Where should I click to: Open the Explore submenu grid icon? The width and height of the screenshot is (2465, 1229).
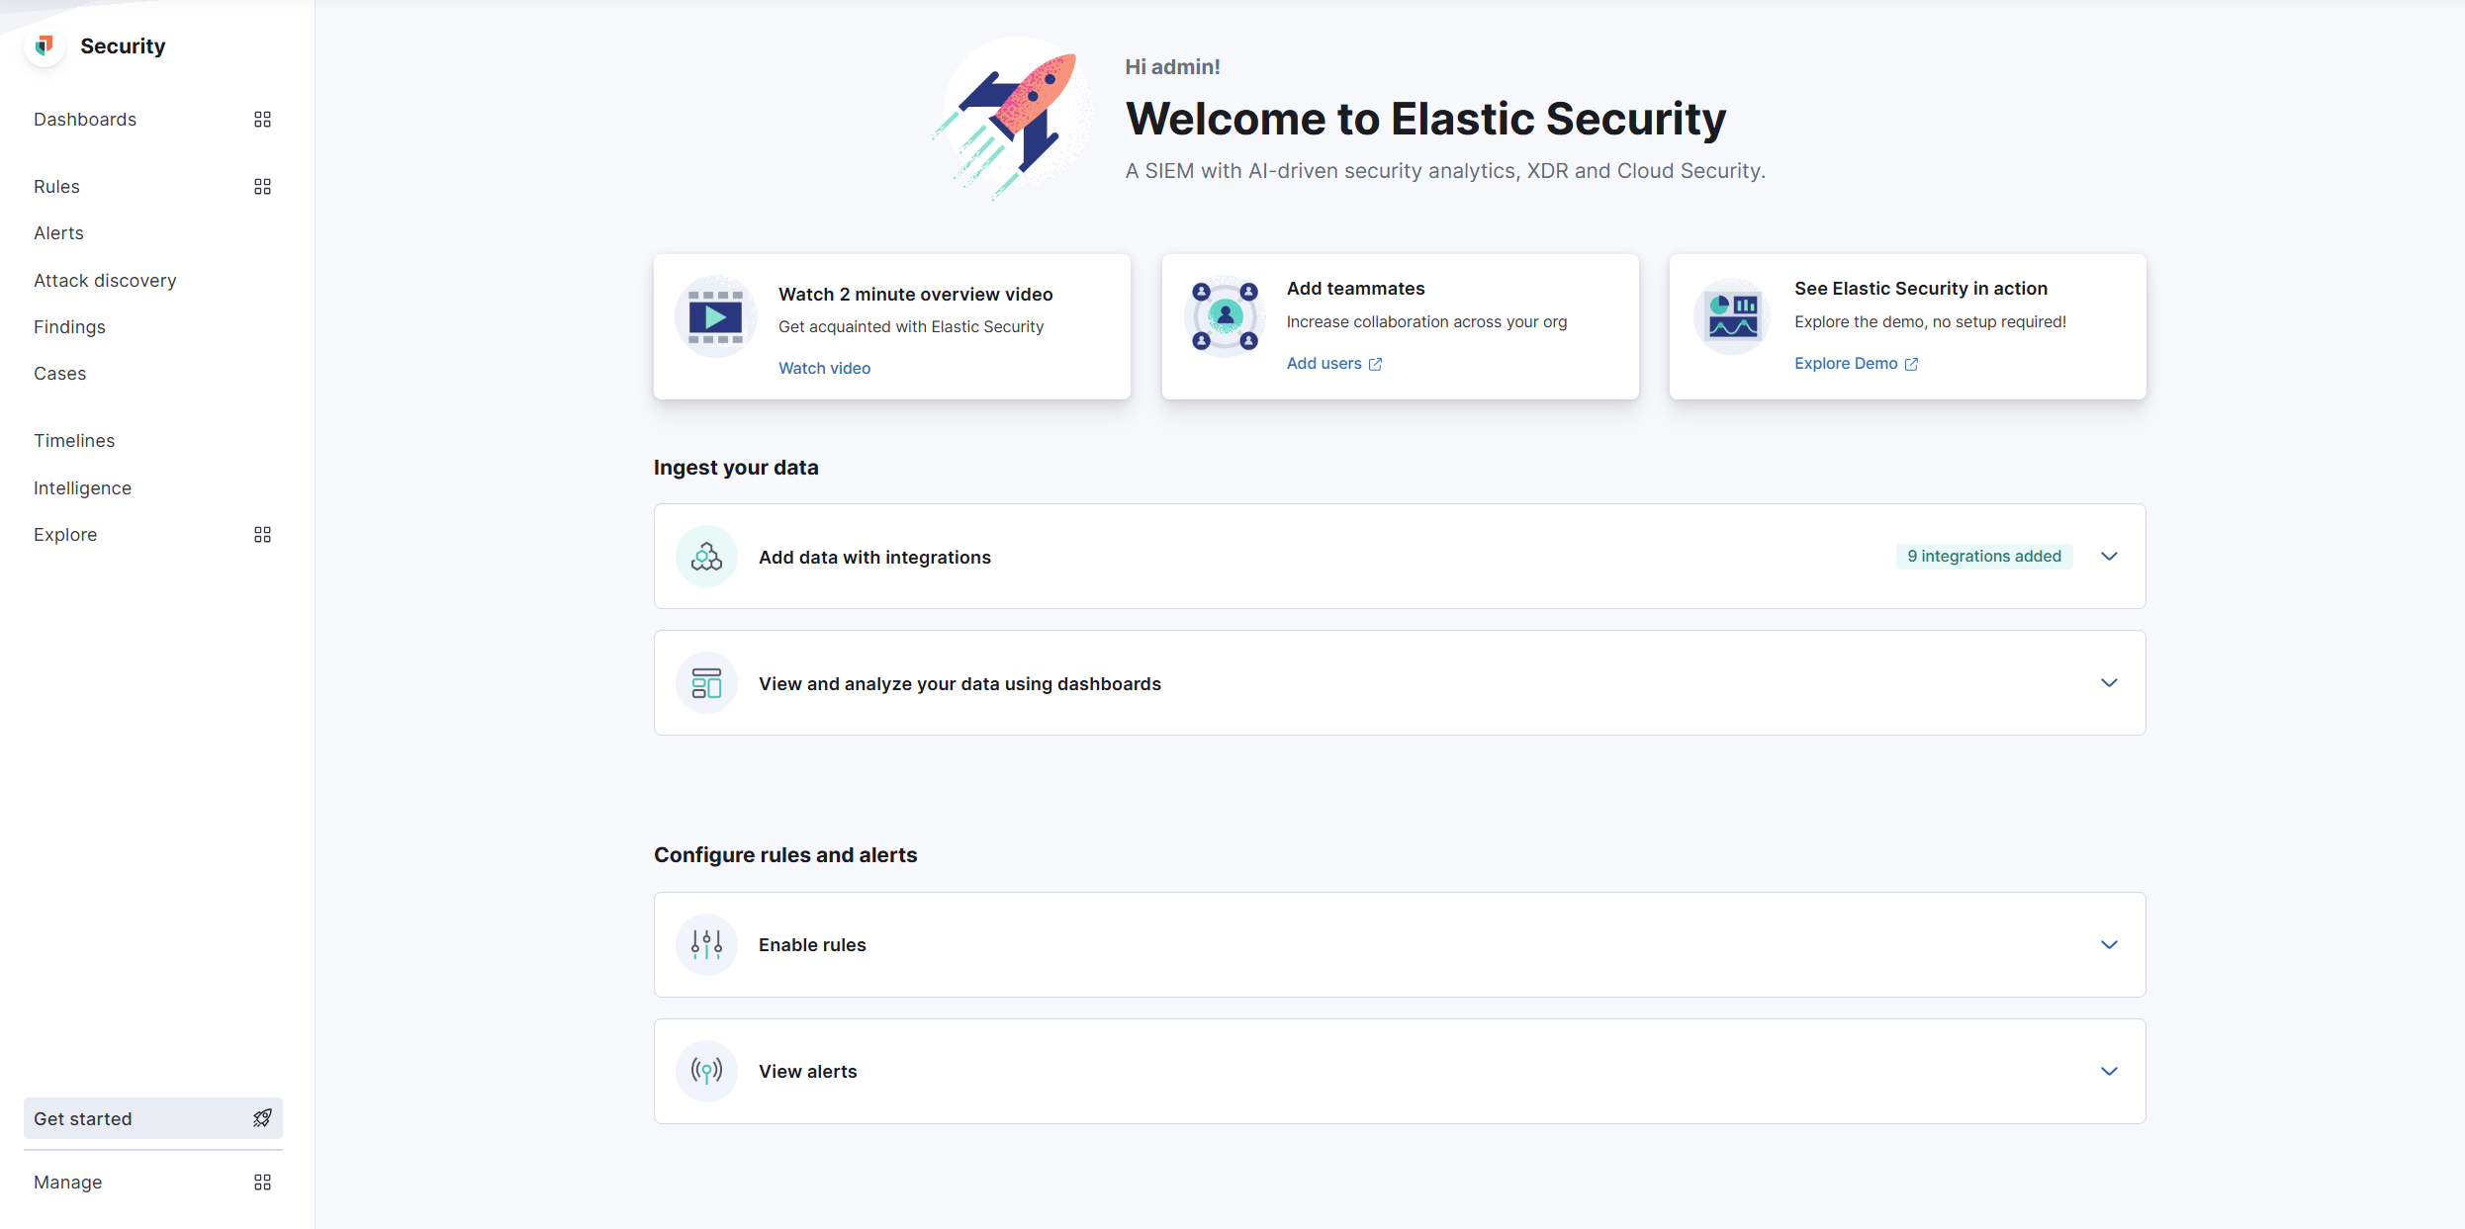(262, 535)
